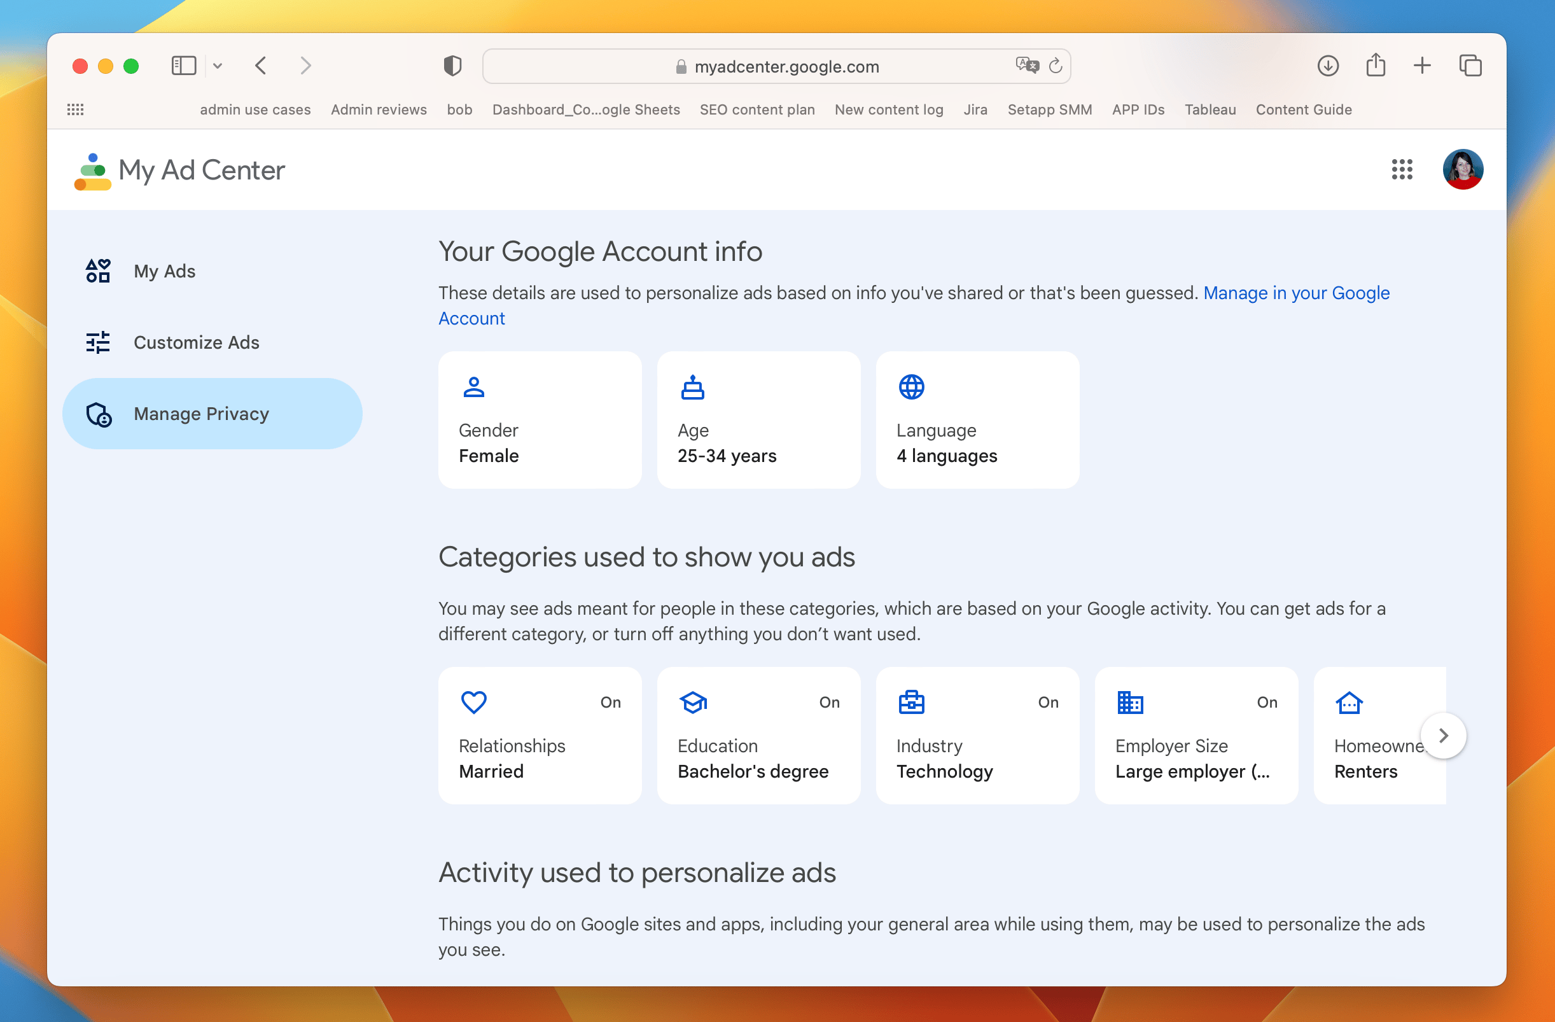Open the APP IDs bookmark
This screenshot has width=1555, height=1022.
1139,110
